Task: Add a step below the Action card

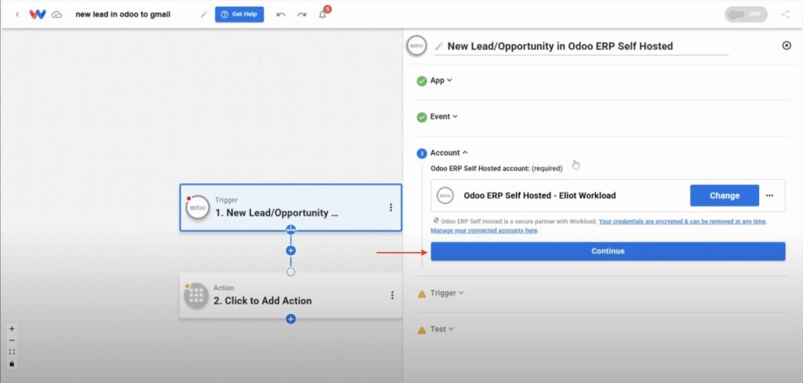Action: (x=290, y=319)
